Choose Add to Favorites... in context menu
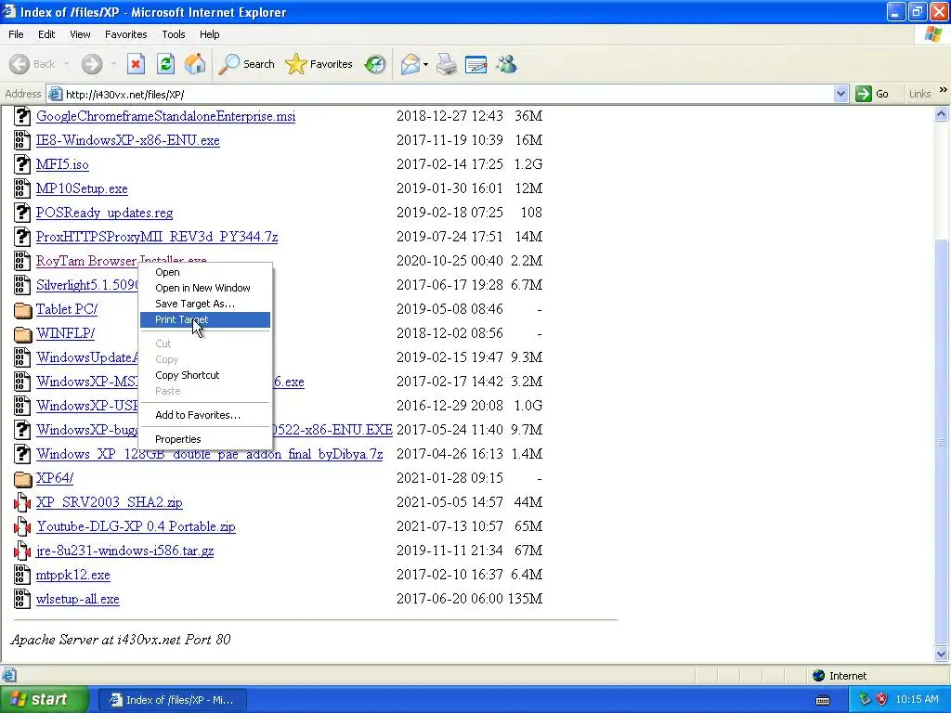 tap(205, 415)
